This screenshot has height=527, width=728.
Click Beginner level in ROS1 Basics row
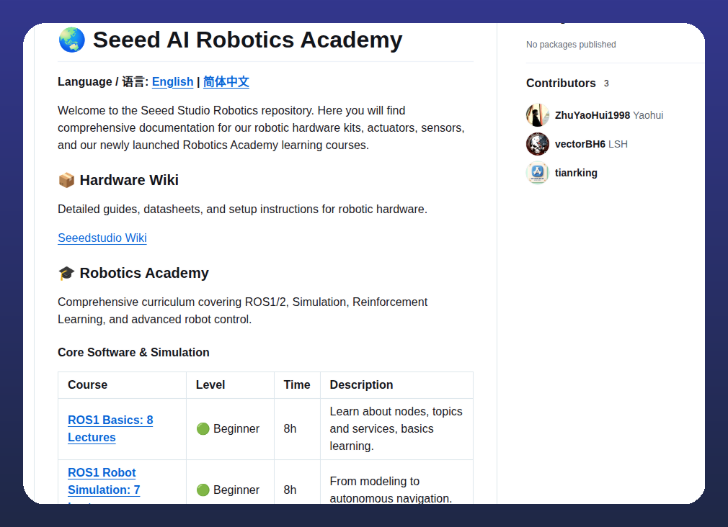pyautogui.click(x=236, y=428)
